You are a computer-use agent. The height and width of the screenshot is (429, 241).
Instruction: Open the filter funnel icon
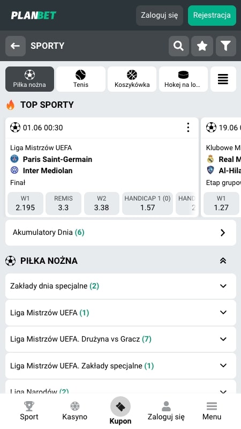tap(226, 46)
